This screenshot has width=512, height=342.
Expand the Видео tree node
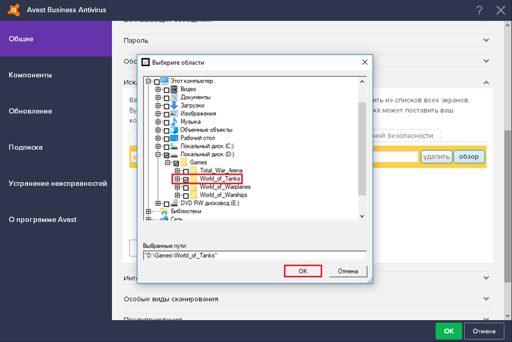click(x=158, y=89)
